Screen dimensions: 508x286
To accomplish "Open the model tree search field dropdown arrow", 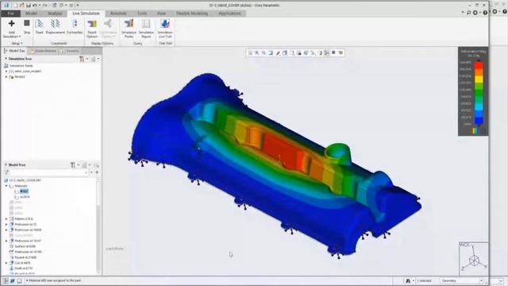I will 91,172.
